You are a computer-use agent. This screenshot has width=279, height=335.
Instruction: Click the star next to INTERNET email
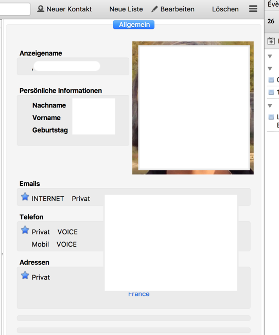point(25,197)
